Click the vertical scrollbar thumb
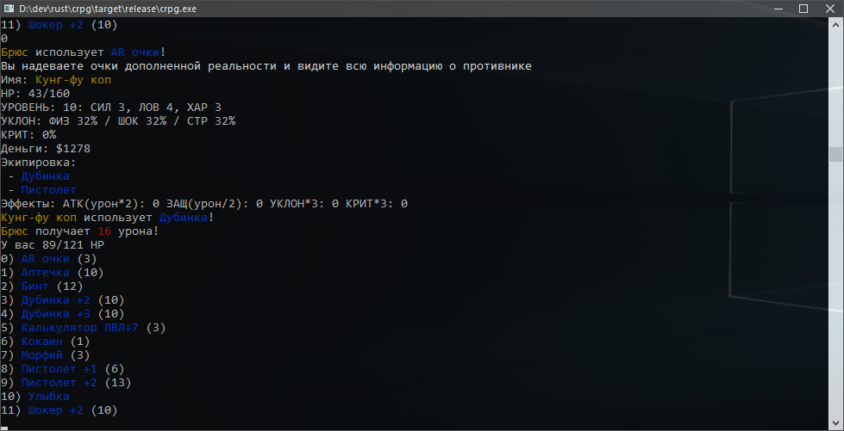This screenshot has height=431, width=844. coord(835,154)
